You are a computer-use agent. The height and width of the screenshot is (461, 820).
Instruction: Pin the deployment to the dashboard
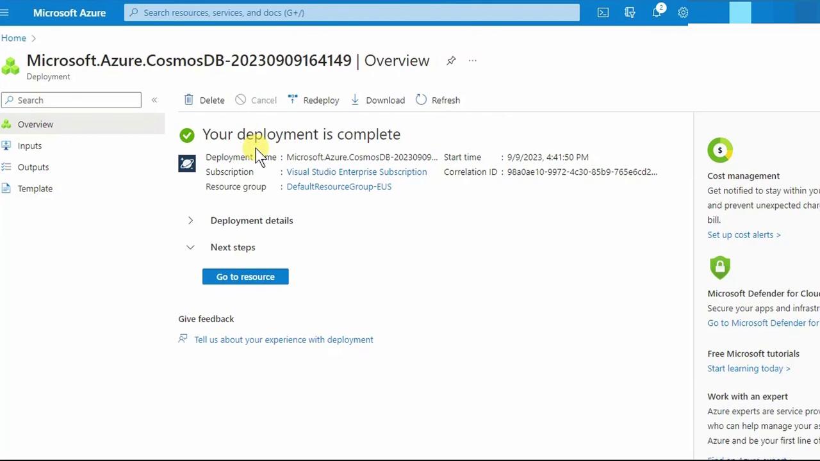click(451, 60)
